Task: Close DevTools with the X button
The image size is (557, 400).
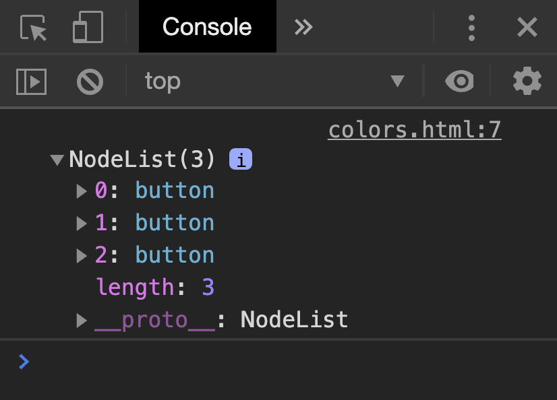Action: pyautogui.click(x=527, y=27)
